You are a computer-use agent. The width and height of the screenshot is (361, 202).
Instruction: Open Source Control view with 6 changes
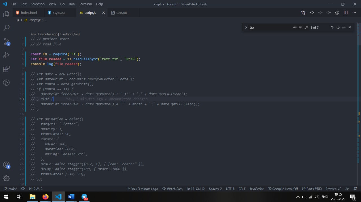click(x=6, y=42)
